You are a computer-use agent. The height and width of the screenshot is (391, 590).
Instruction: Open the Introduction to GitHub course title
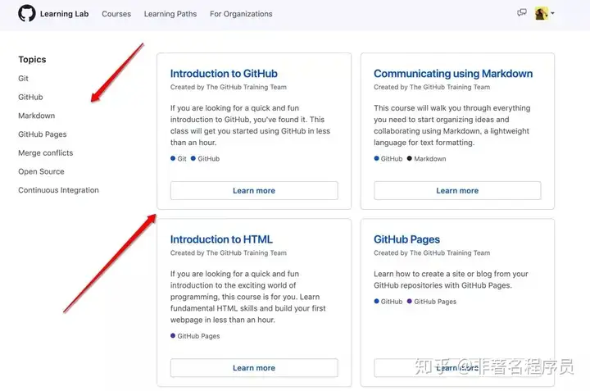coord(224,74)
